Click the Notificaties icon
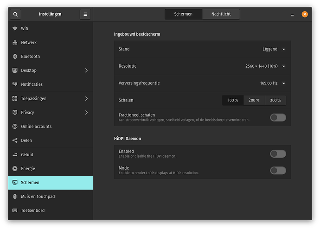320x229 pixels. click(x=15, y=84)
